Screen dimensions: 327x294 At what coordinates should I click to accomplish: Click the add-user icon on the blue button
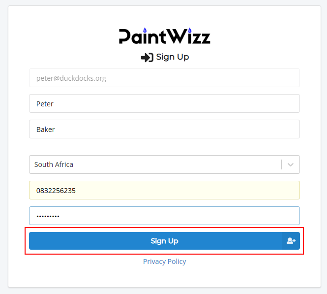point(291,241)
